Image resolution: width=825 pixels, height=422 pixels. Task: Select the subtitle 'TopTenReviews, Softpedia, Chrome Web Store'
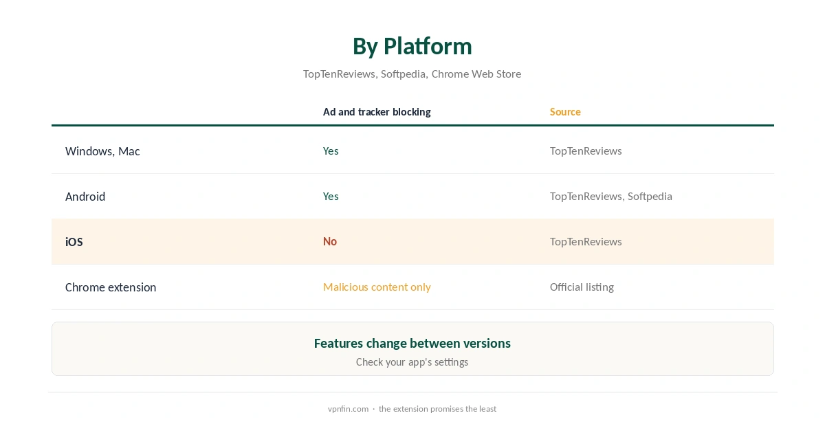click(412, 74)
